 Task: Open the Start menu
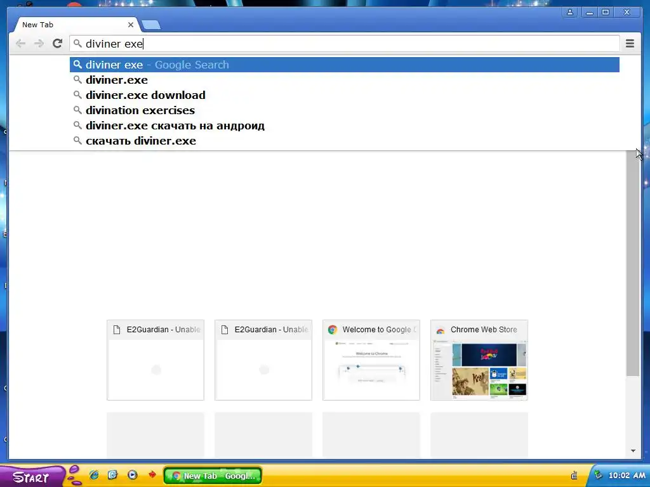tap(32, 477)
